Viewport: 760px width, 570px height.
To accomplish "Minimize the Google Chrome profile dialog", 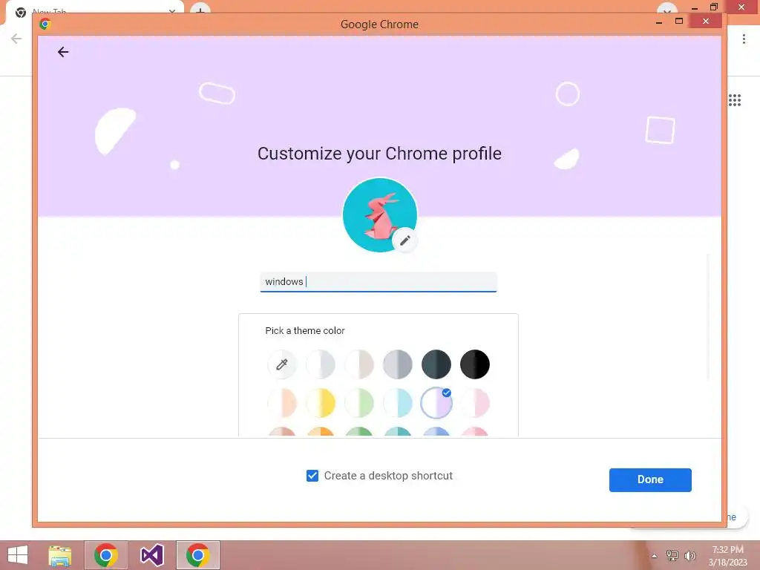I will [659, 22].
